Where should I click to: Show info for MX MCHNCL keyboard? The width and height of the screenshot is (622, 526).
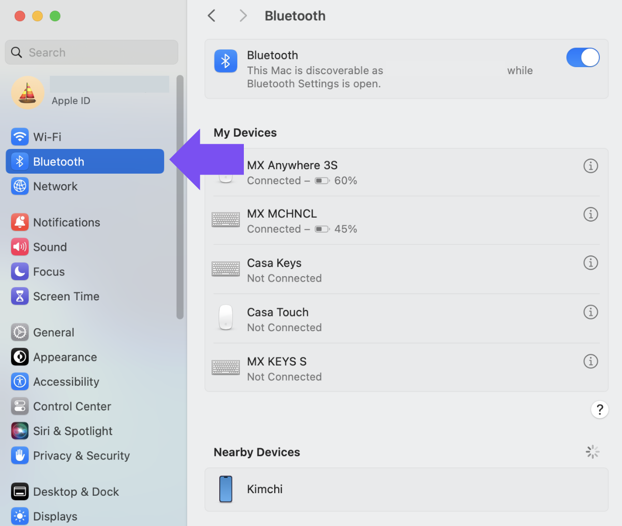coord(591,214)
